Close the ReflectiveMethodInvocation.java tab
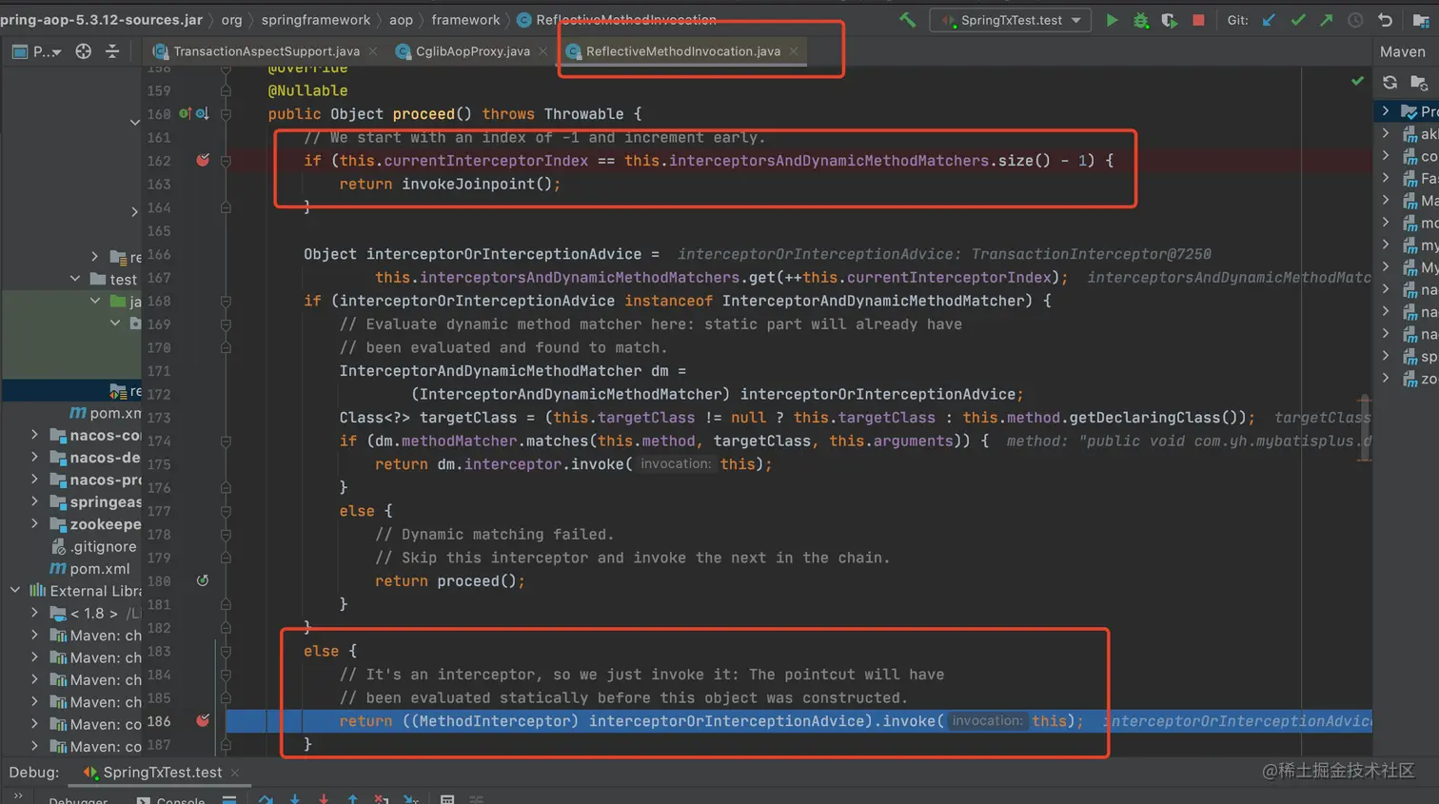 tap(793, 51)
